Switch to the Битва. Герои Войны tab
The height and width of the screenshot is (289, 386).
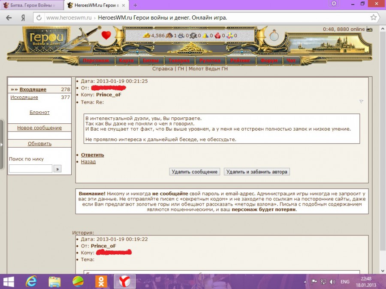tap(31, 5)
